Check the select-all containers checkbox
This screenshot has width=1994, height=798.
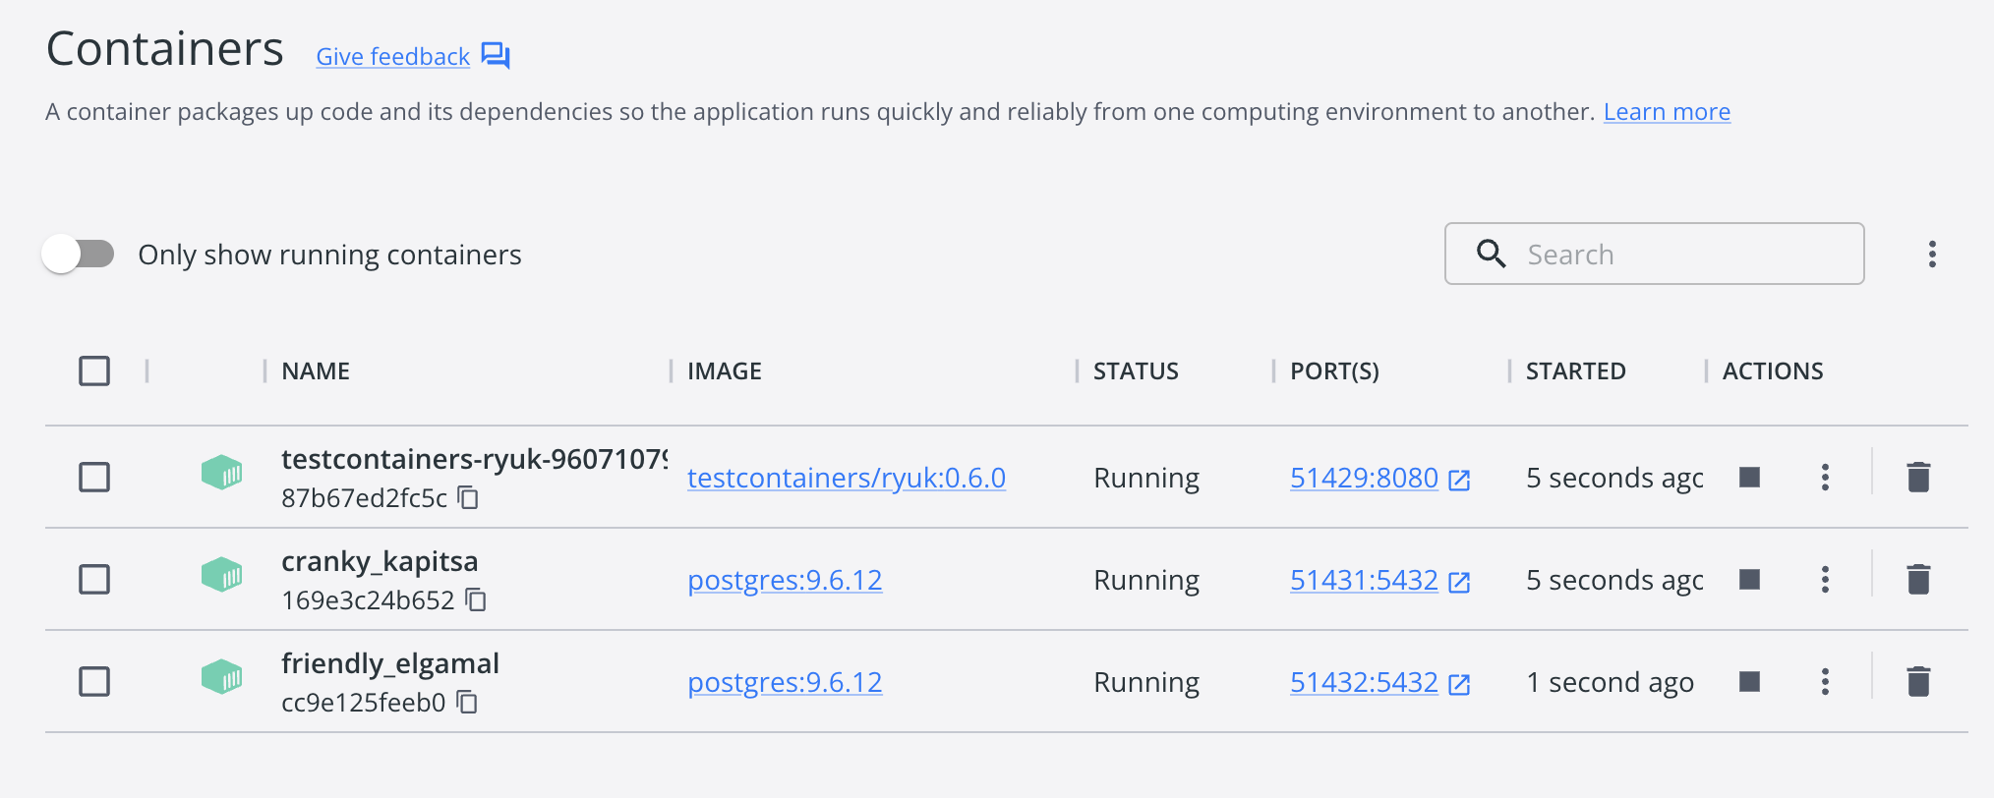coord(94,371)
